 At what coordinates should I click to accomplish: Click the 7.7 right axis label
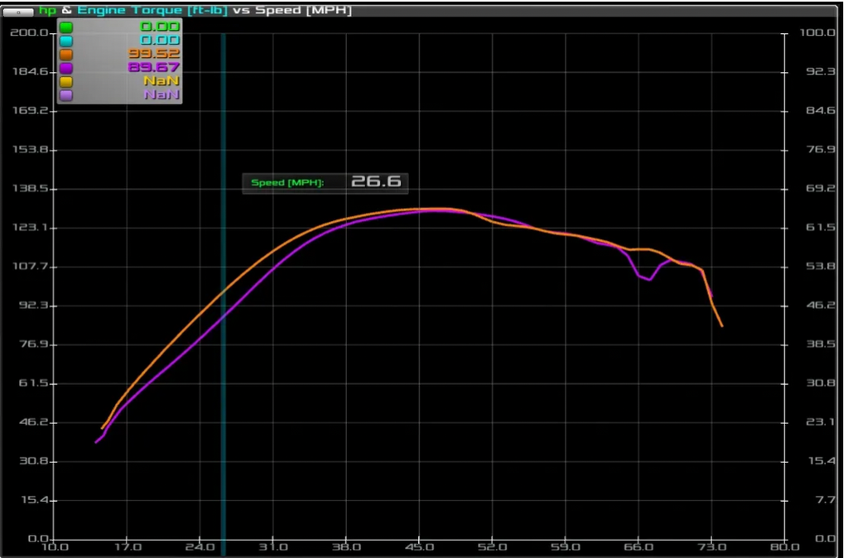click(826, 500)
